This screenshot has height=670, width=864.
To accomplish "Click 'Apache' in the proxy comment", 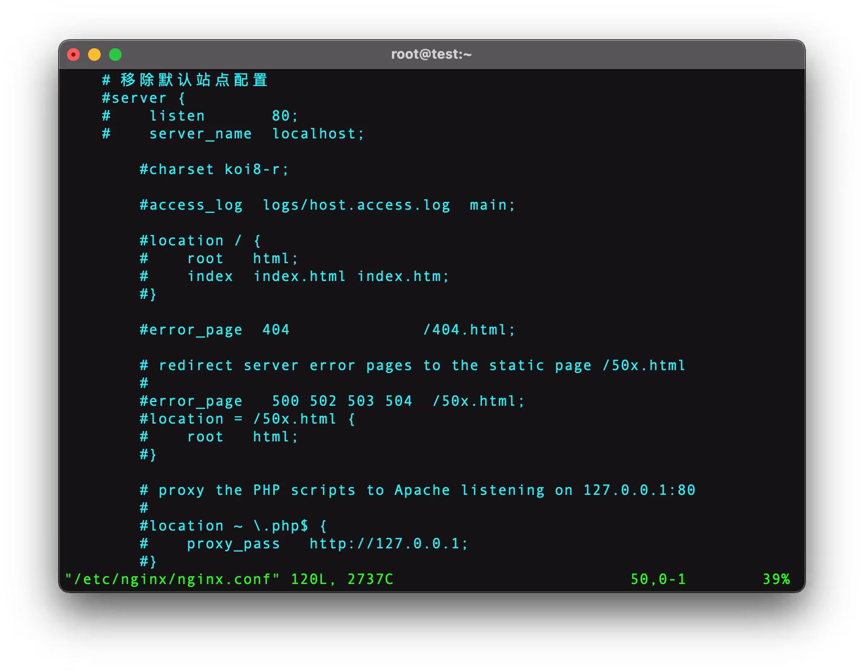I will click(x=422, y=490).
